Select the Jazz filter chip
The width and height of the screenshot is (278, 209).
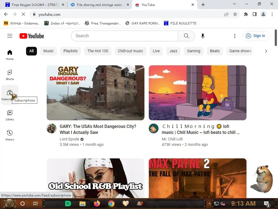[x=173, y=51]
